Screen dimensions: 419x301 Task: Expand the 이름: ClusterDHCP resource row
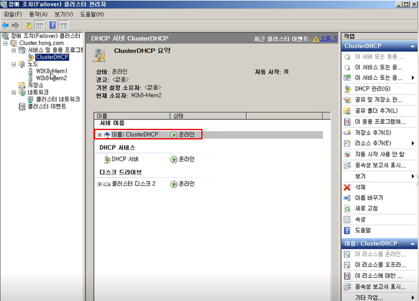100,135
